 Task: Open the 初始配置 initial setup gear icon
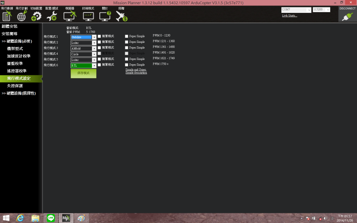(36, 16)
